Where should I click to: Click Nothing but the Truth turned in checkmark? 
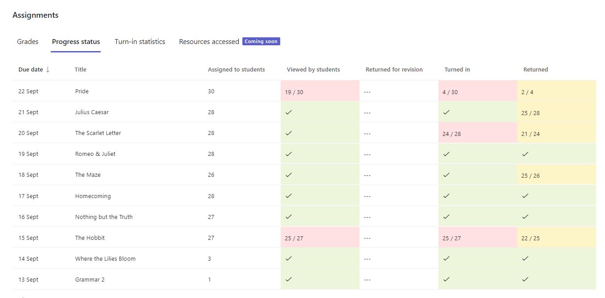pos(446,217)
